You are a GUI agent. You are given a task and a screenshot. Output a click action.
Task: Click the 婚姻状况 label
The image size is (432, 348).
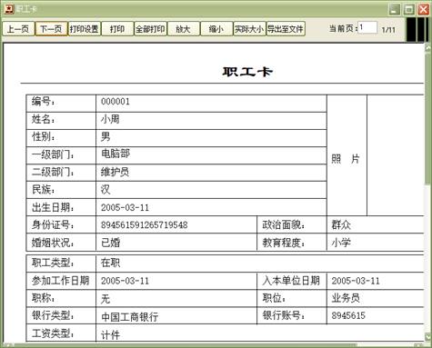point(53,243)
